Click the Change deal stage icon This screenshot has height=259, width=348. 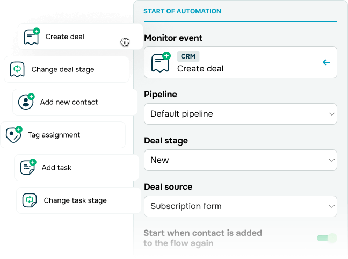tap(17, 69)
